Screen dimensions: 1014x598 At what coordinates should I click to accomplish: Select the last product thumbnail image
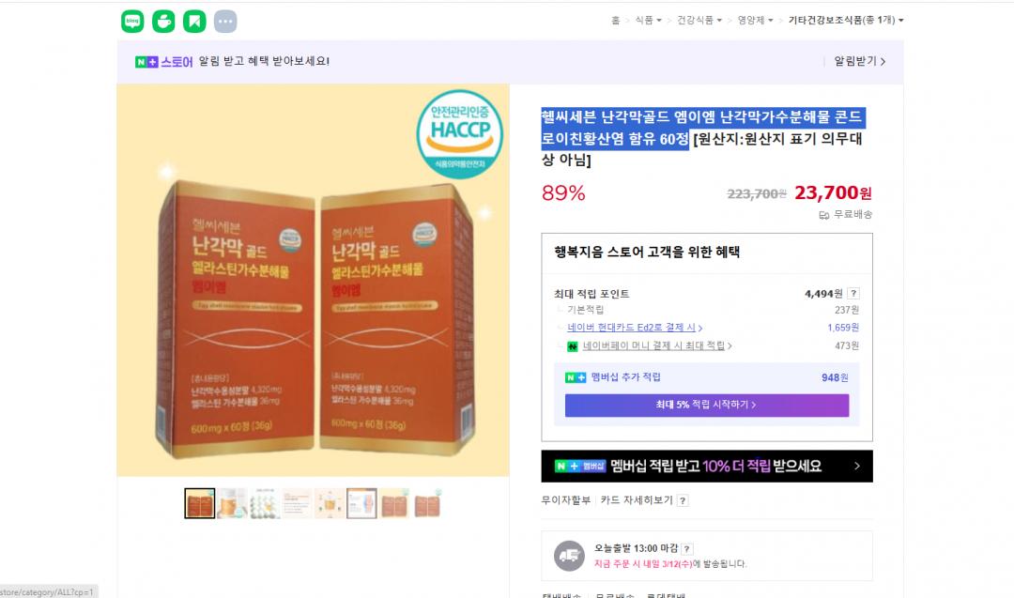tap(427, 503)
